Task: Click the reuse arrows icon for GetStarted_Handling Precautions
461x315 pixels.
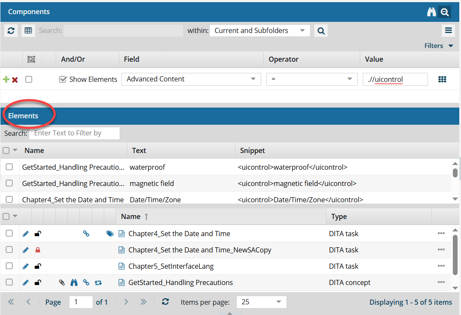Action: pos(98,283)
